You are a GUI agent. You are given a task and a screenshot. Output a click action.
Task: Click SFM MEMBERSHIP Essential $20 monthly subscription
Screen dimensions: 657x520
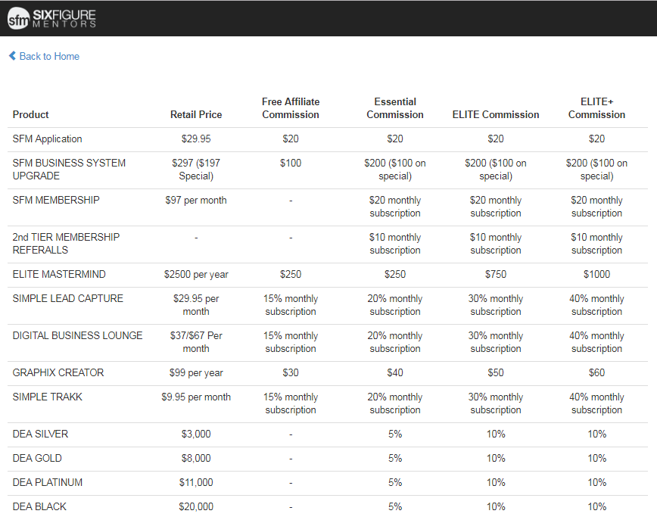pyautogui.click(x=394, y=206)
